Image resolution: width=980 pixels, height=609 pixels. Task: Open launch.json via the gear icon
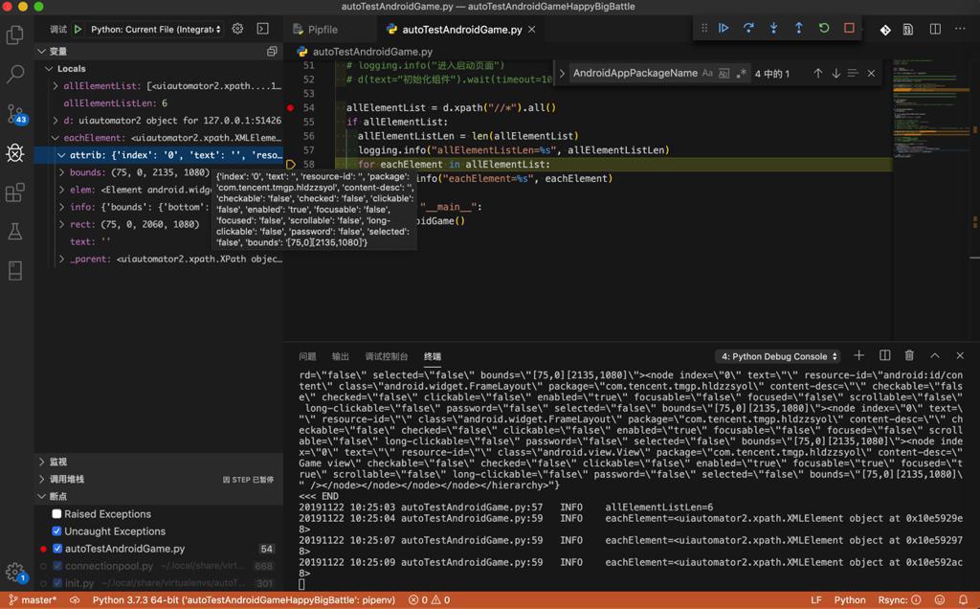point(238,30)
